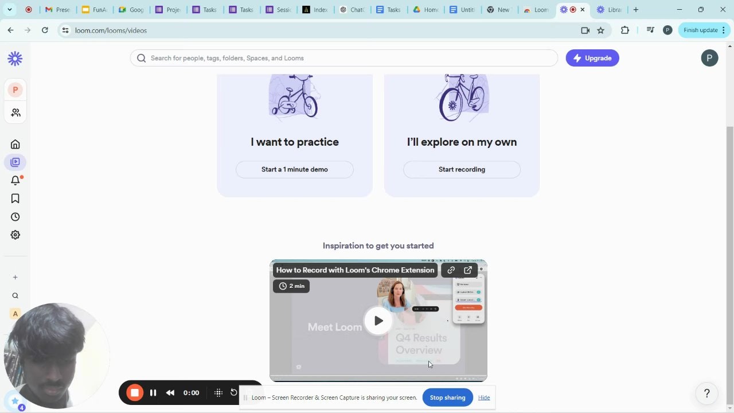Open the bookmark (Watch later) sidebar icon
734x413 pixels.
tap(15, 198)
